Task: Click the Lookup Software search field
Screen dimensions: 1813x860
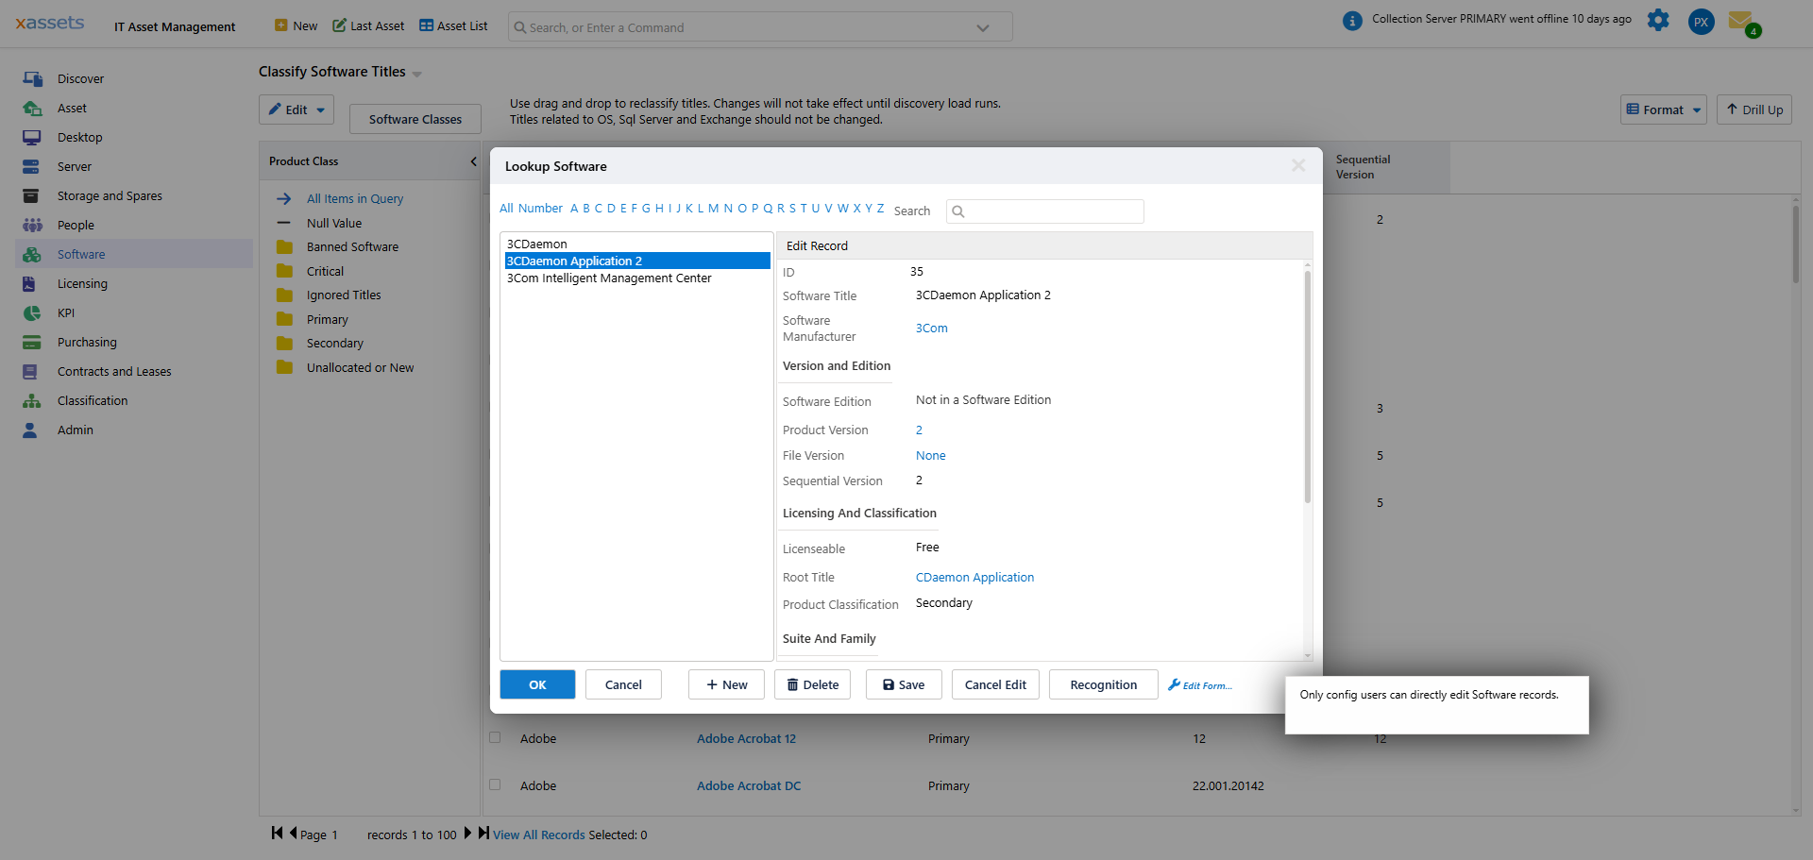Action: pos(1044,211)
